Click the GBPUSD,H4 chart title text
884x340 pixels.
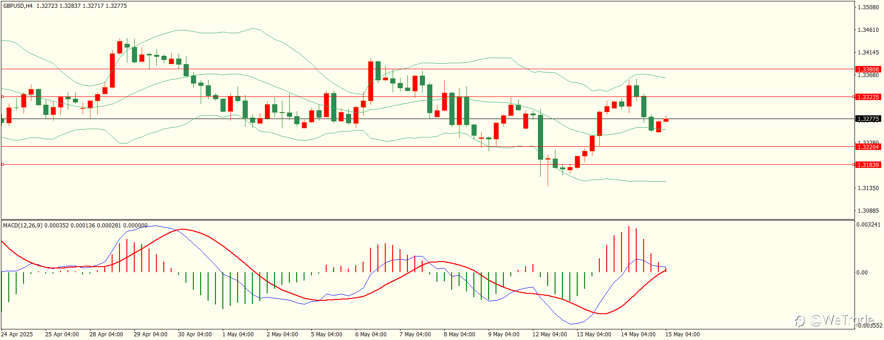coord(18,6)
